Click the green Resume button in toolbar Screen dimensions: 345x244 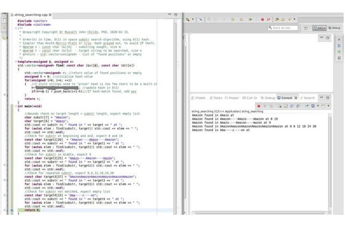tap(250, 19)
